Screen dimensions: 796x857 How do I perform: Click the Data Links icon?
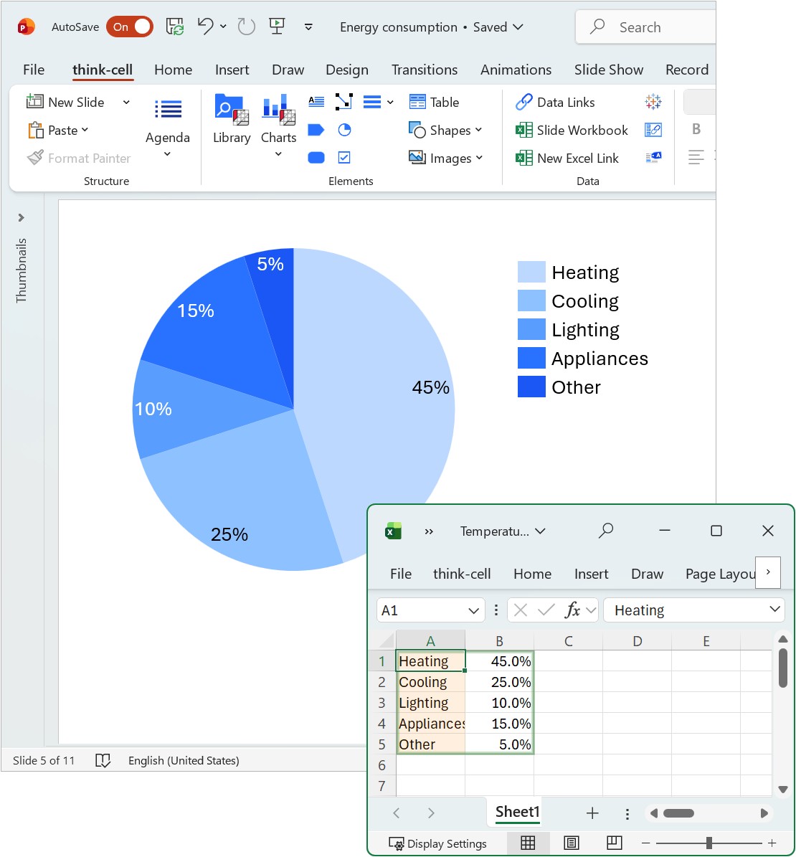tap(555, 102)
